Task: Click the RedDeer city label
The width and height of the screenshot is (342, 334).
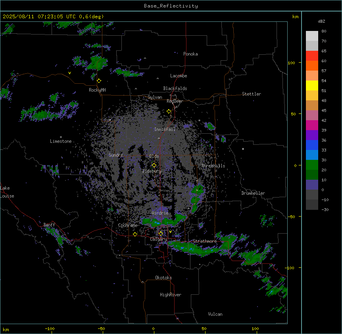Action: (175, 101)
